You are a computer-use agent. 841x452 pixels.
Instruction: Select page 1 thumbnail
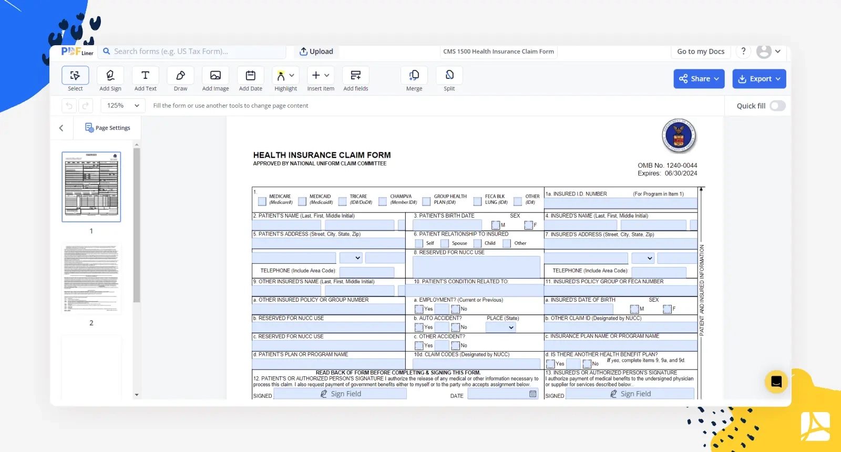point(91,187)
